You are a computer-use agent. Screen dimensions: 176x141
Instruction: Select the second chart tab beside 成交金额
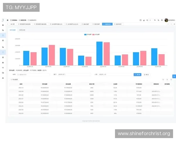[x=22, y=30]
